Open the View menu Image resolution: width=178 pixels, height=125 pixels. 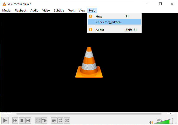(x=82, y=11)
